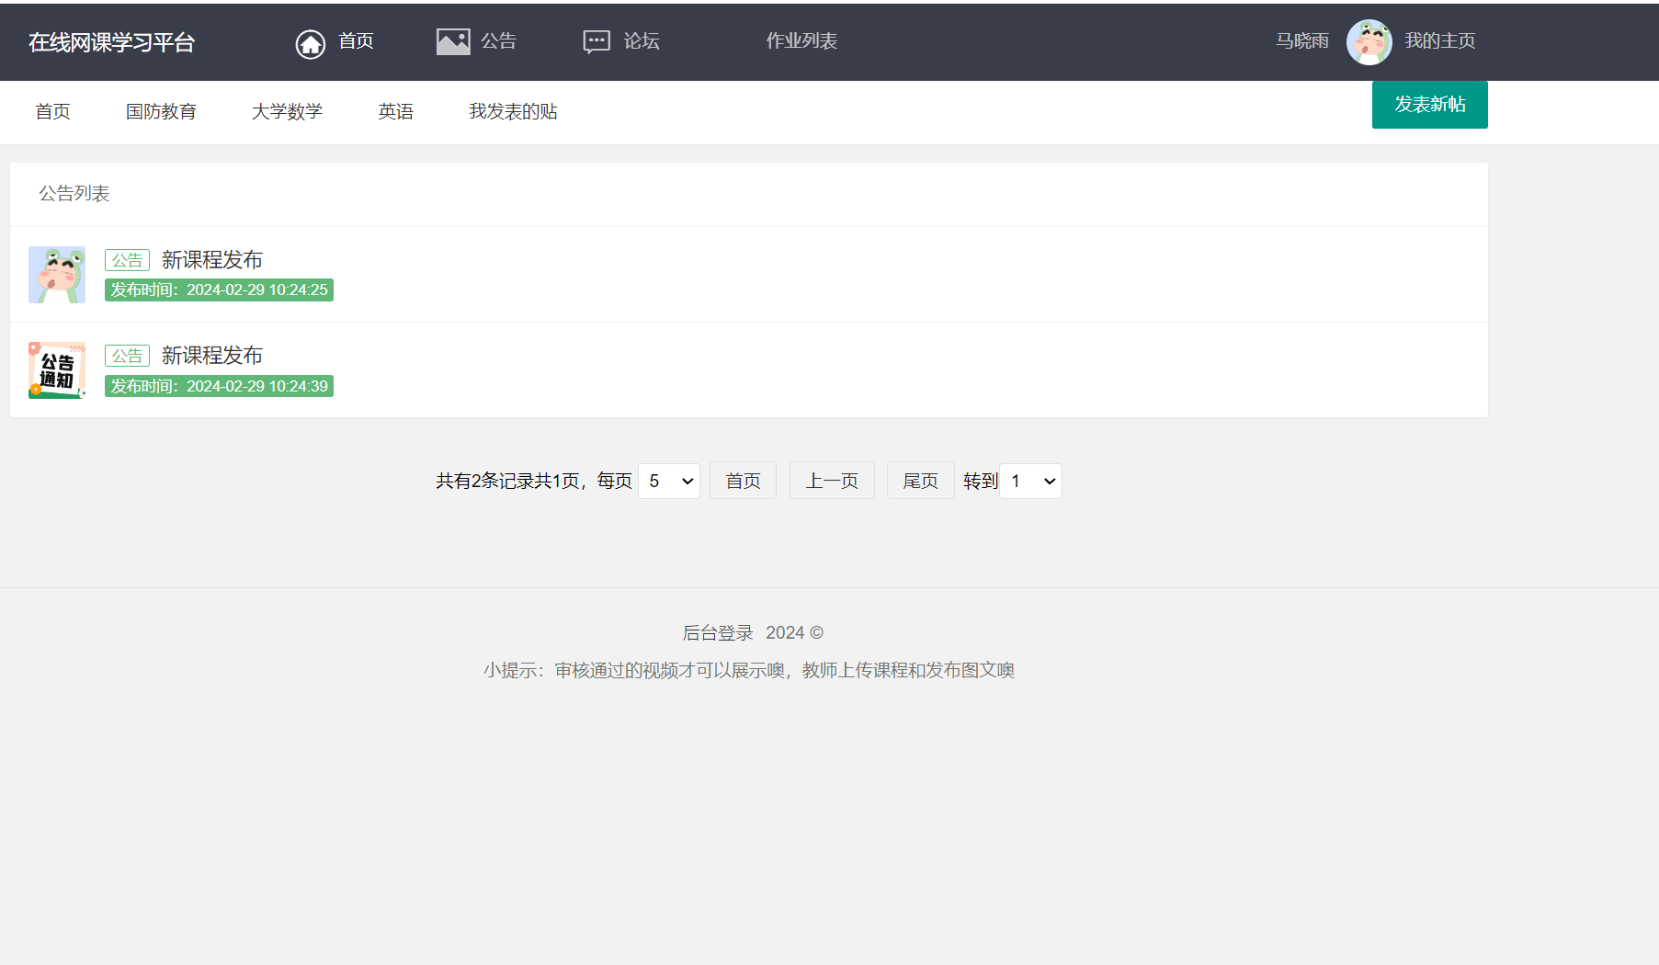The width and height of the screenshot is (1659, 965).
Task: Click the 后台登录 link in the footer
Action: (x=717, y=632)
